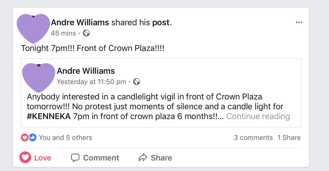Viewport: 329px width, 171px height.
Task: Open Andre Williams' name in the shared post
Action: point(86,71)
